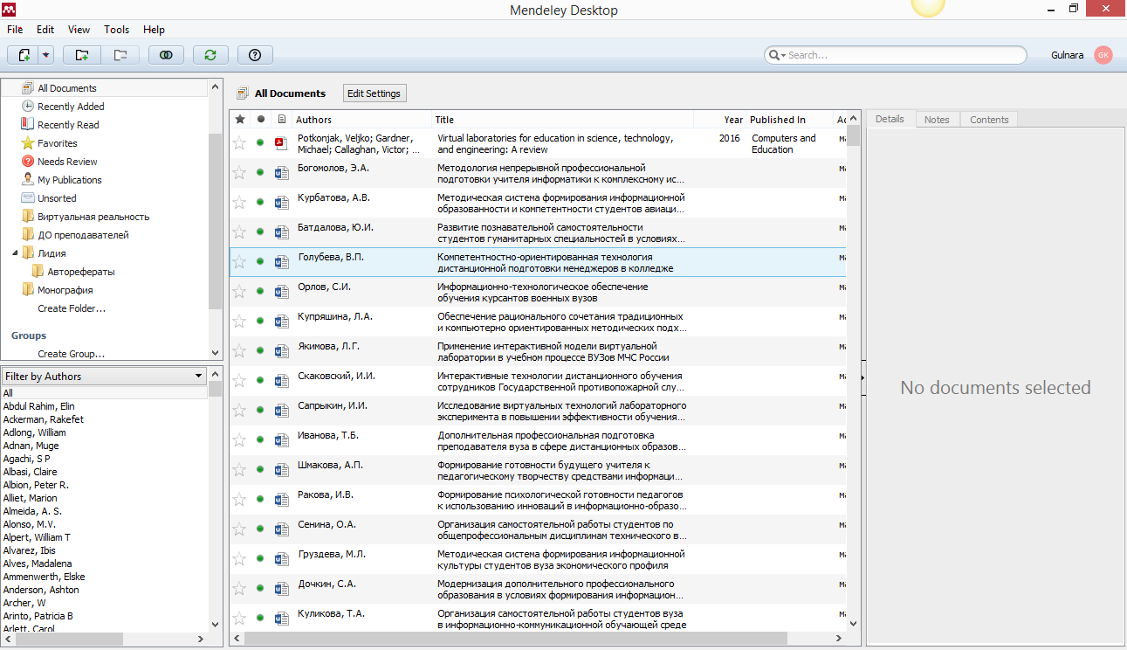Click the Related Documents toolbar icon

click(x=166, y=55)
